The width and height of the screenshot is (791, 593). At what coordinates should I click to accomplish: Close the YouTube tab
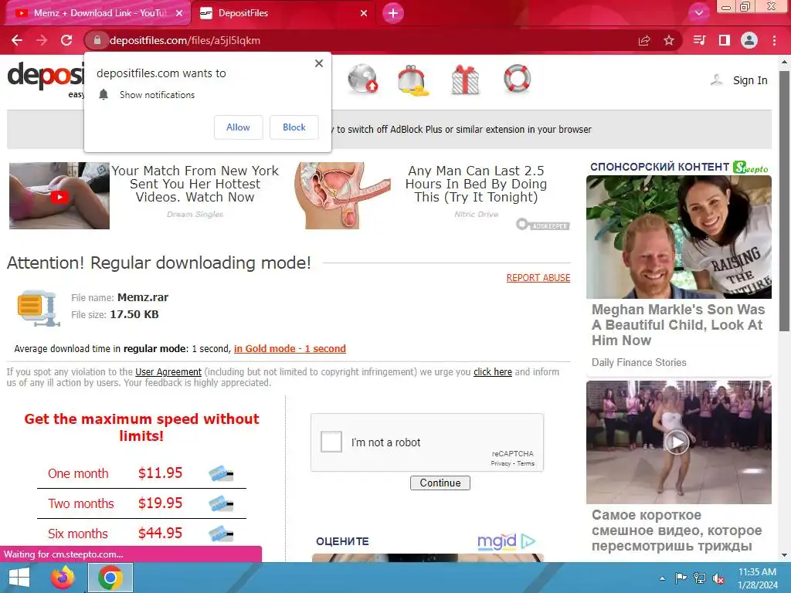pyautogui.click(x=179, y=13)
